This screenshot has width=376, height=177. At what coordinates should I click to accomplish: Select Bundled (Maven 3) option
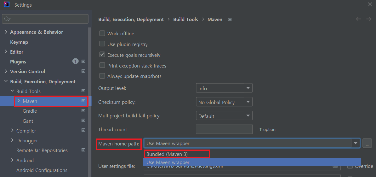point(252,154)
